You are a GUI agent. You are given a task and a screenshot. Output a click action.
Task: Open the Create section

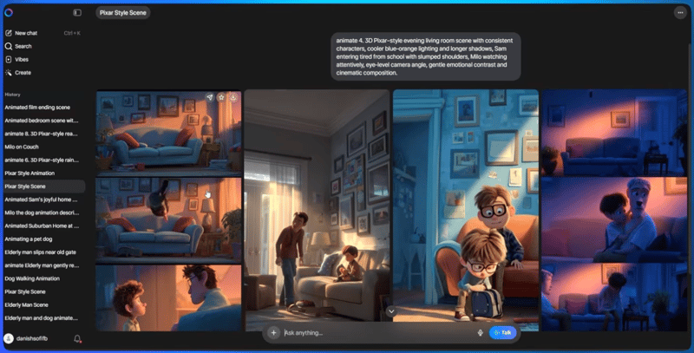click(x=23, y=72)
